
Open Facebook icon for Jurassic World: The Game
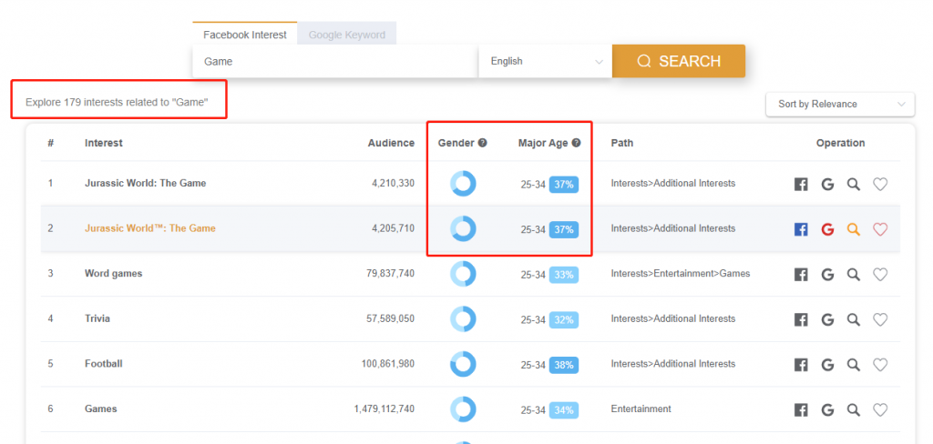(x=801, y=185)
